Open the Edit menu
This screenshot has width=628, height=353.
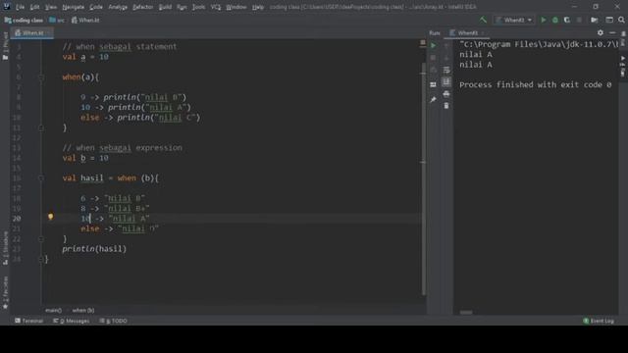coord(35,7)
